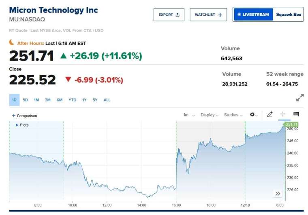Click the Export button with upload icon
The height and width of the screenshot is (215, 308).
(169, 15)
